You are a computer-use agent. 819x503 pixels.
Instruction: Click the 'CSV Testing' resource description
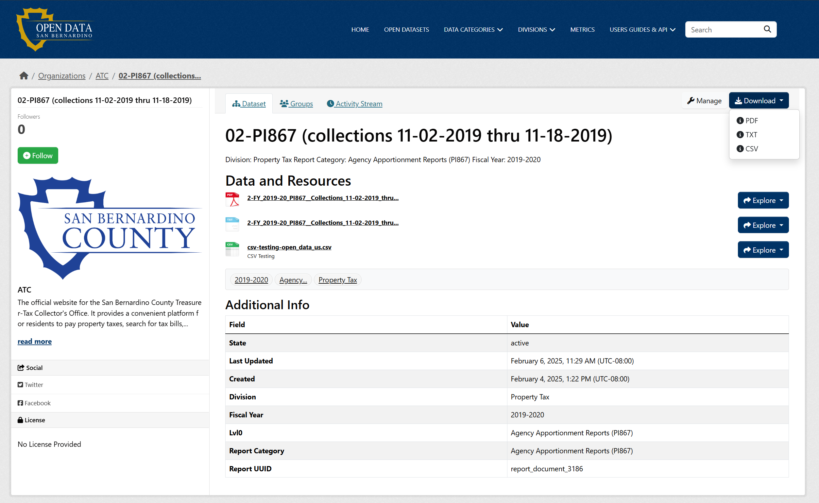click(x=261, y=256)
